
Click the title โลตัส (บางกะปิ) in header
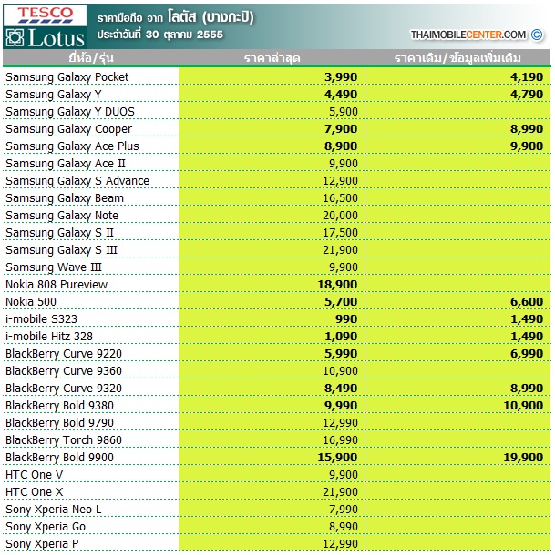[x=211, y=17]
